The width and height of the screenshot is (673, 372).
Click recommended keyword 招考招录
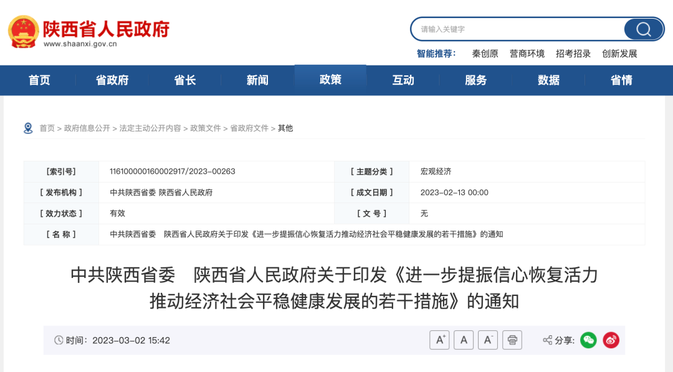pyautogui.click(x=573, y=54)
